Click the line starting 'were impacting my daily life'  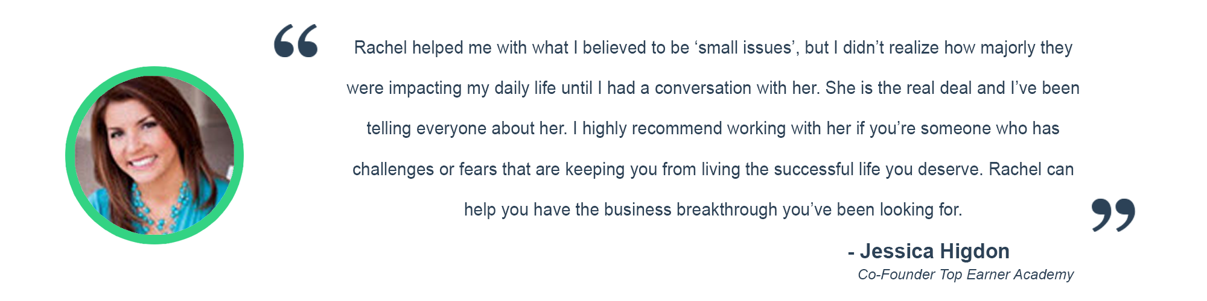713,88
